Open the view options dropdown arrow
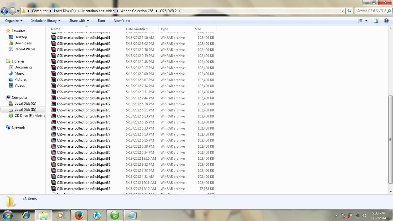Image resolution: width=393 pixels, height=221 pixels. (x=366, y=21)
